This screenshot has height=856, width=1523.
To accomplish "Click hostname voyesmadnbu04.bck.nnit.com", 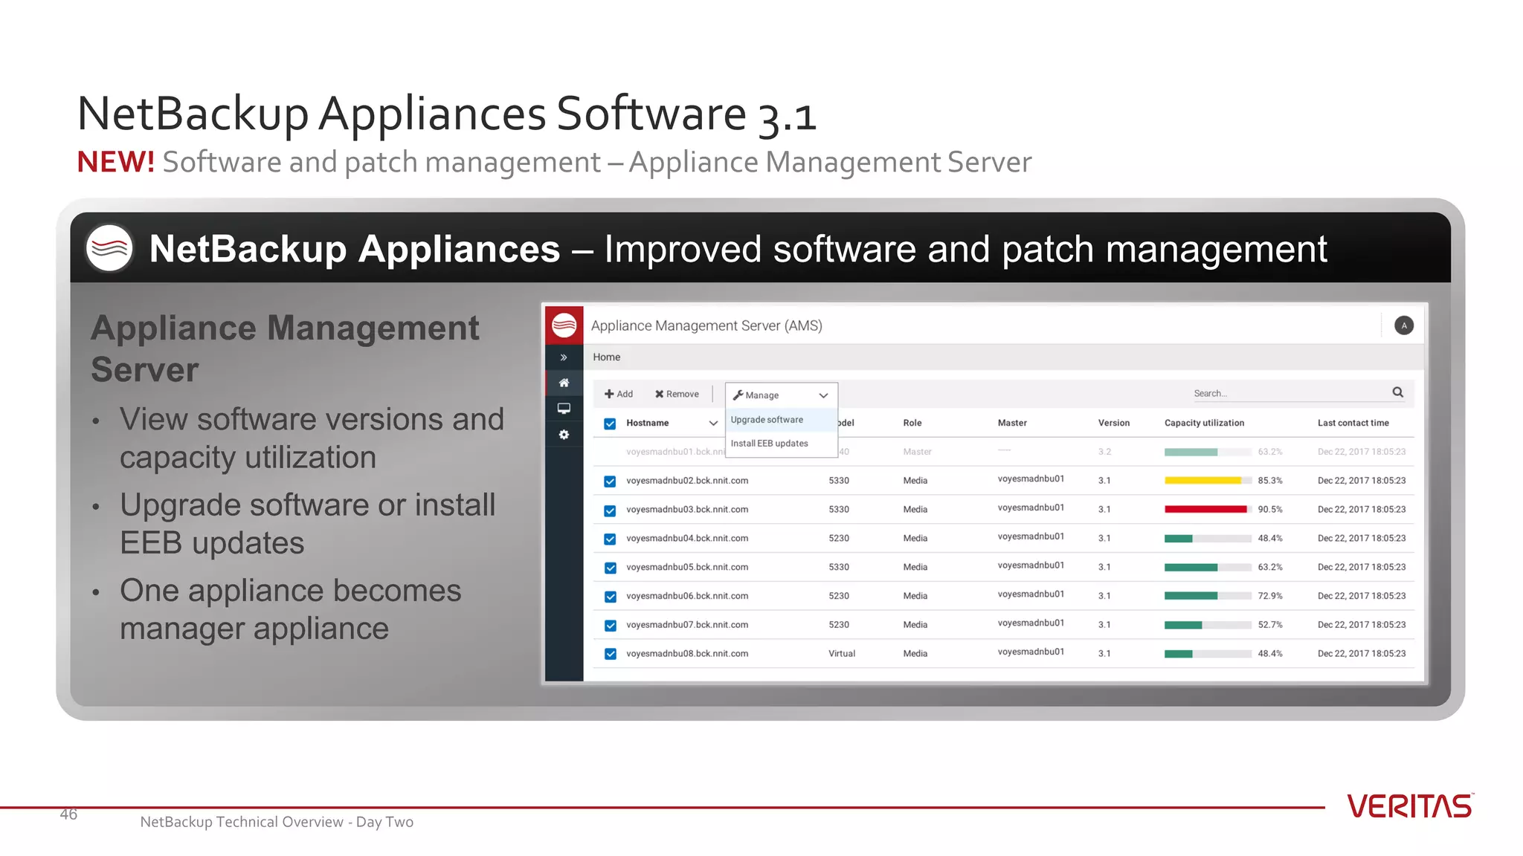I will pos(687,538).
